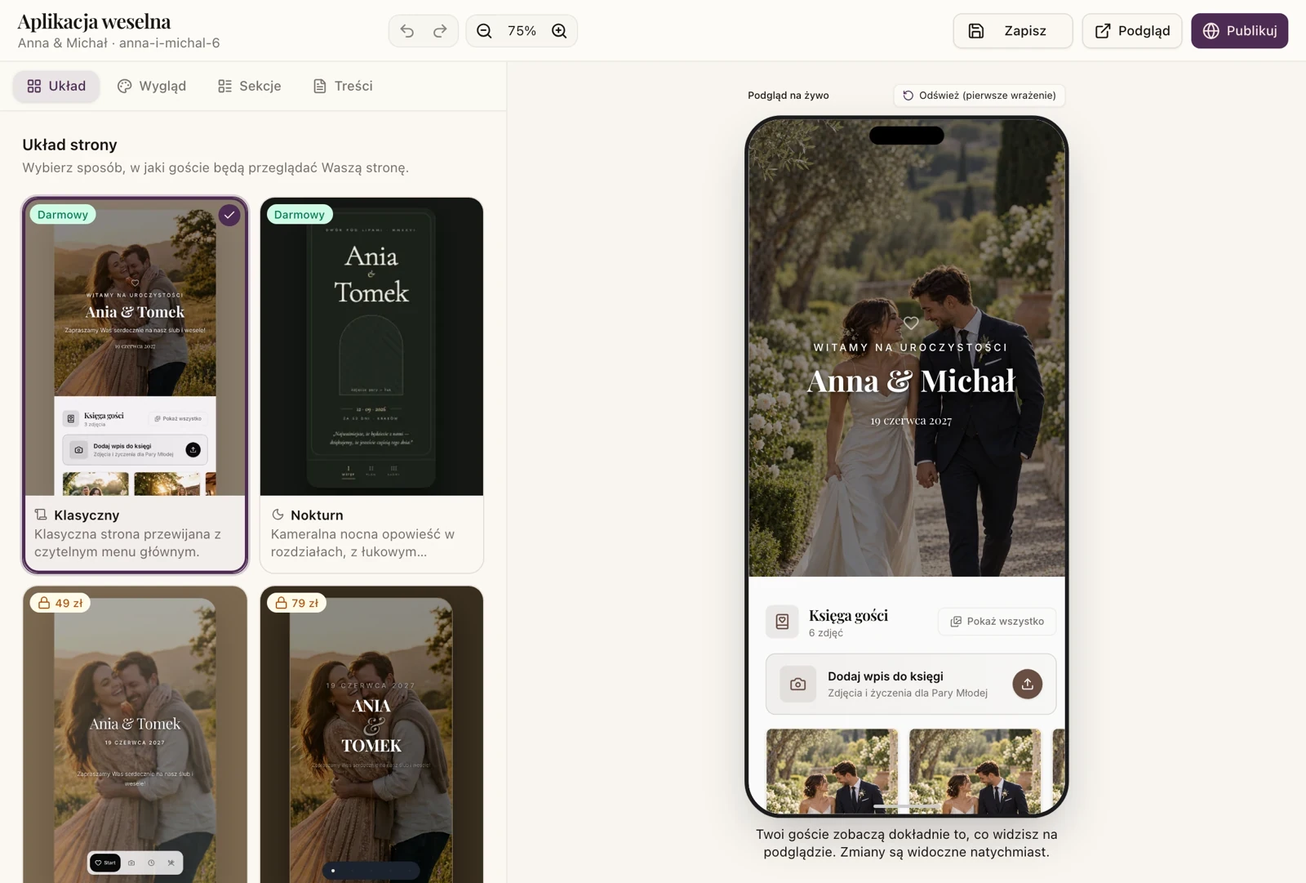Switch to the Układ tab
Image resolution: width=1306 pixels, height=883 pixels.
(56, 86)
